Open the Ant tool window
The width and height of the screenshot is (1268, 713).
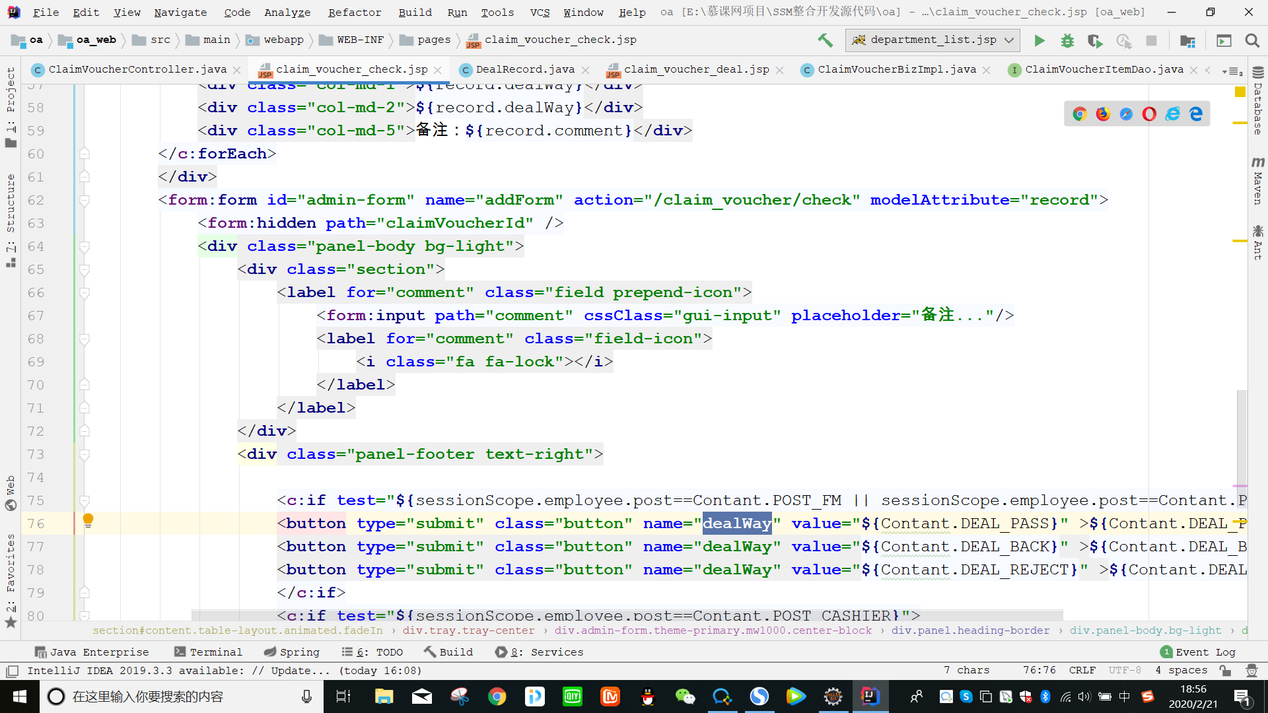(1257, 242)
